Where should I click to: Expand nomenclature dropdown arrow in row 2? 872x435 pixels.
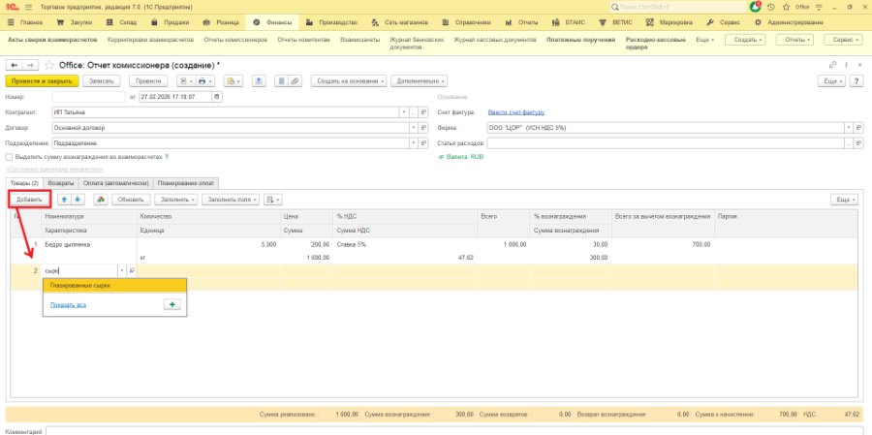122,271
